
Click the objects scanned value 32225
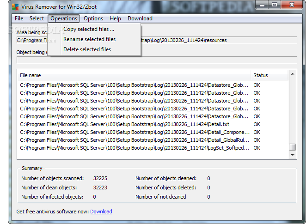pos(100,178)
